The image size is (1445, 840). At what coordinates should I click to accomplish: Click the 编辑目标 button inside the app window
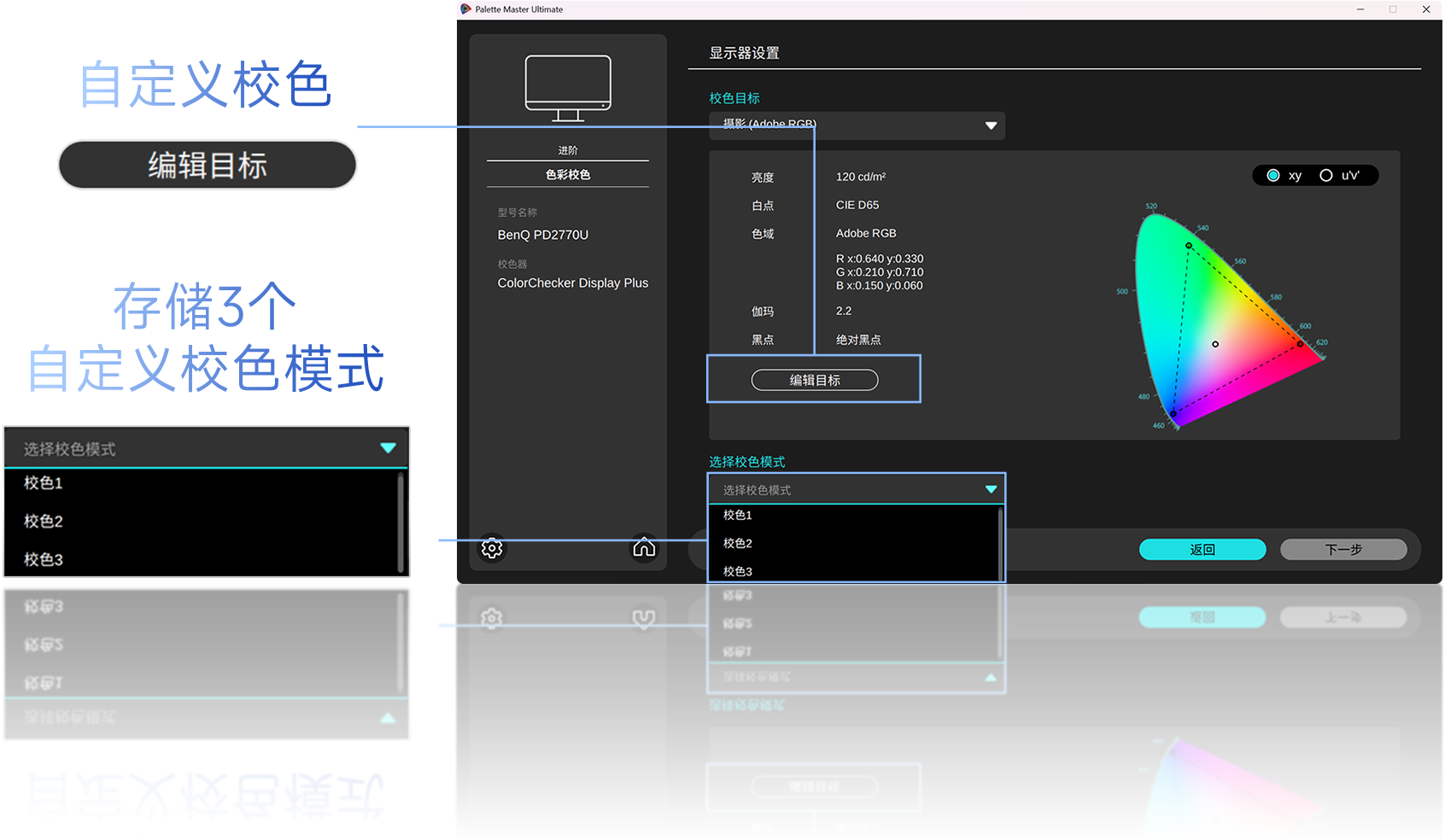coord(815,380)
